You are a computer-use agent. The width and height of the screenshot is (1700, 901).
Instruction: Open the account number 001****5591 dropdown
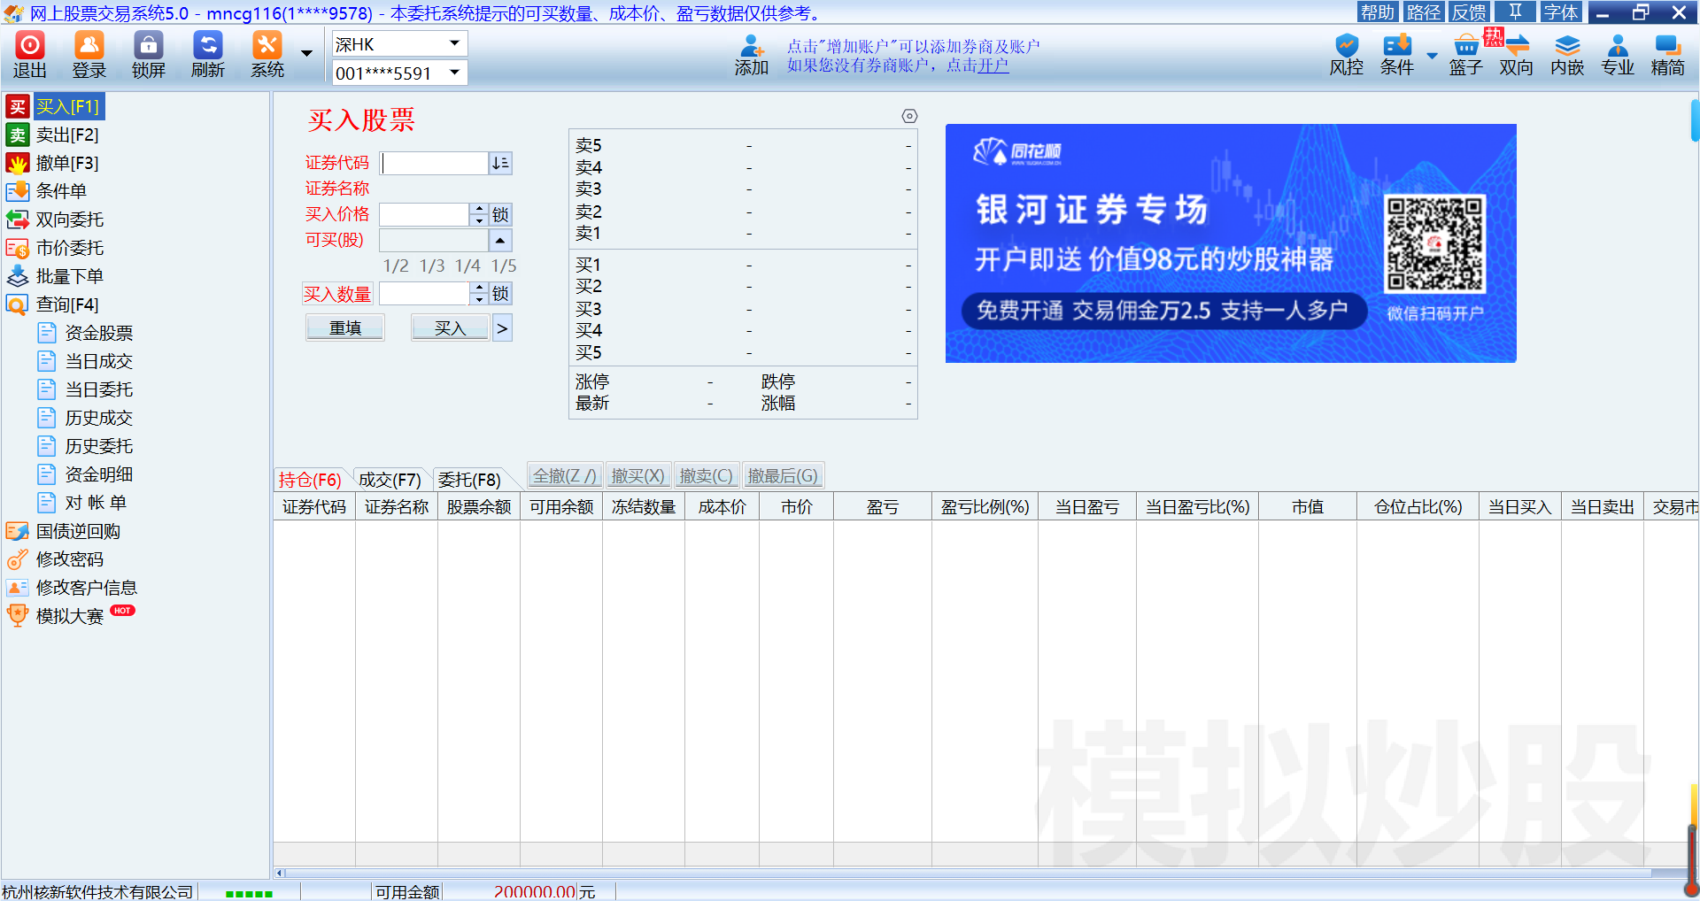455,73
